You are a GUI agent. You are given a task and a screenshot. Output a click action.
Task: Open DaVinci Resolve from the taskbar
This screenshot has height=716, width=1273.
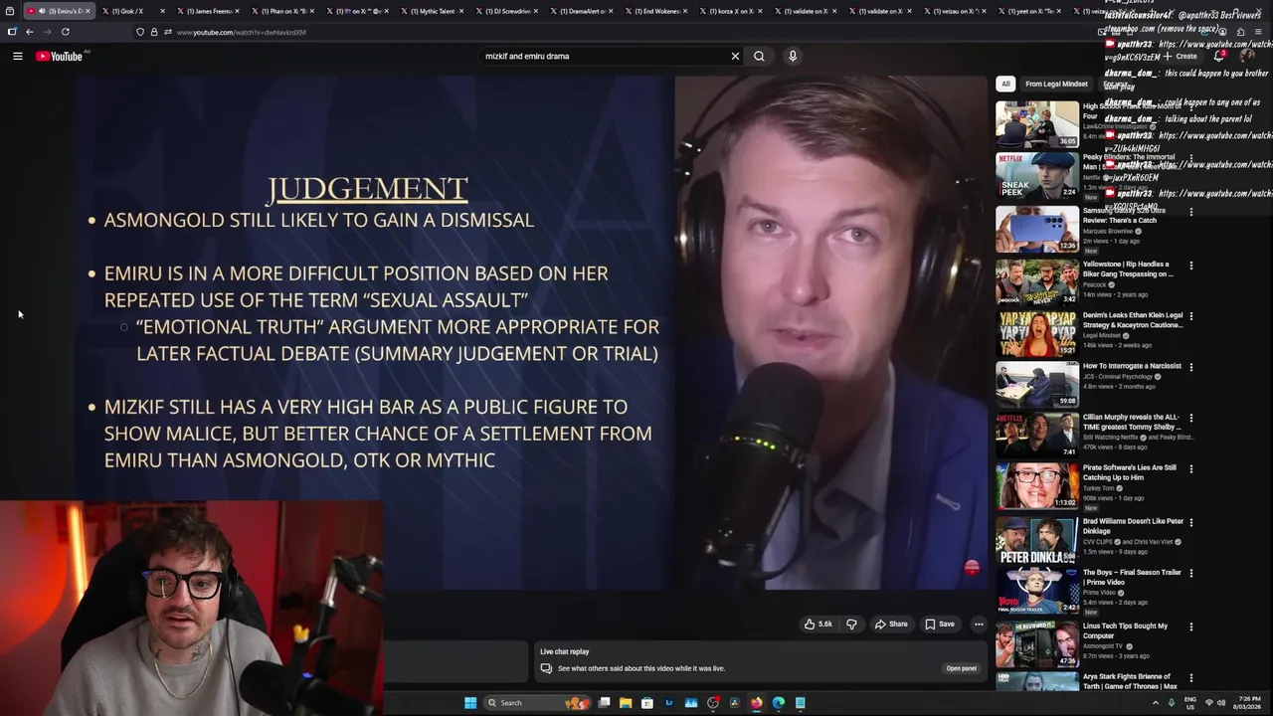(735, 703)
